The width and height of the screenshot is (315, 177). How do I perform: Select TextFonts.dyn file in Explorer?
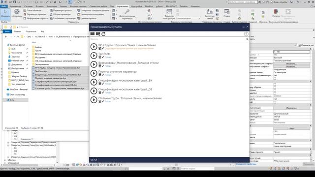[41, 71]
